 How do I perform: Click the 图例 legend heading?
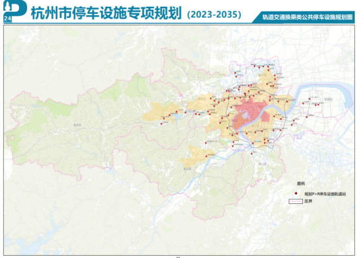pos(301,184)
